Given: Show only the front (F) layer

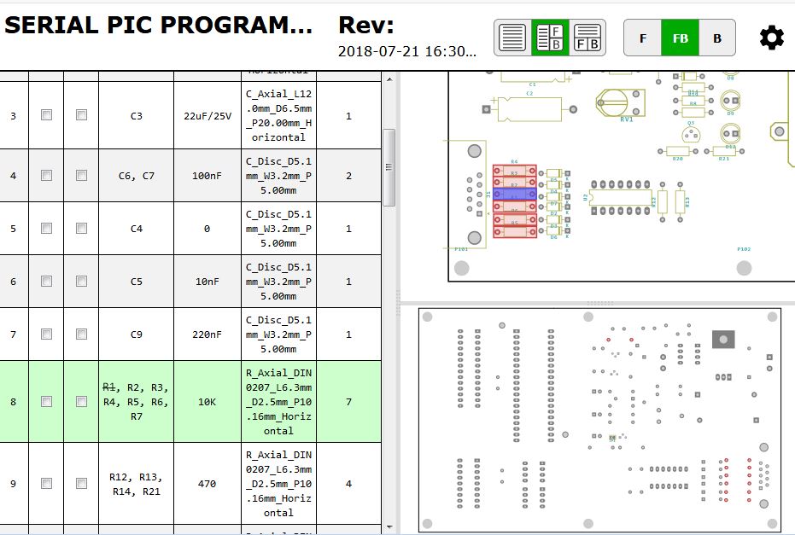Looking at the screenshot, I should 642,38.
